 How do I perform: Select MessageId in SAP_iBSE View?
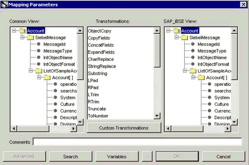pyautogui.click(x=208, y=44)
